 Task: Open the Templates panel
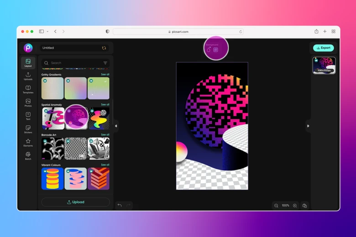click(x=28, y=89)
